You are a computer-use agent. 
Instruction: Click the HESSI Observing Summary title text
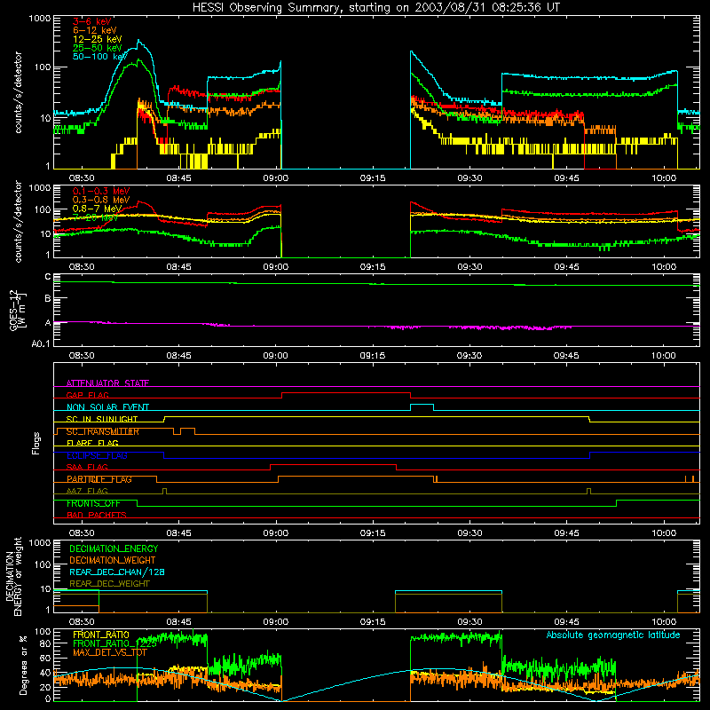pos(375,8)
